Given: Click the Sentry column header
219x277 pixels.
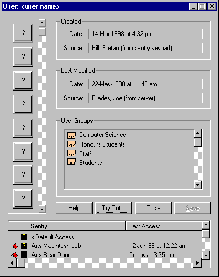Looking at the screenshot, I should (x=67, y=226).
